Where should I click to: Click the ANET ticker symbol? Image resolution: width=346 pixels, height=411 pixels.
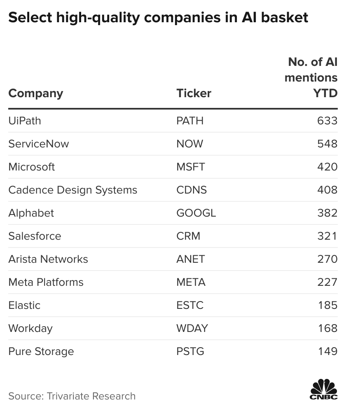coord(190,259)
